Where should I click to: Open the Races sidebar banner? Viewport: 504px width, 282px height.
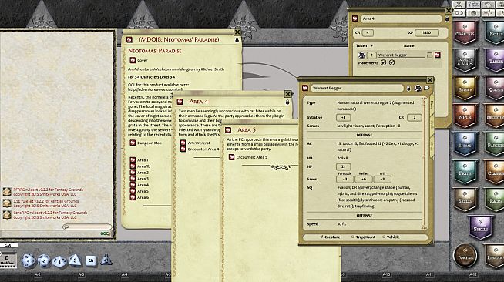496,200
